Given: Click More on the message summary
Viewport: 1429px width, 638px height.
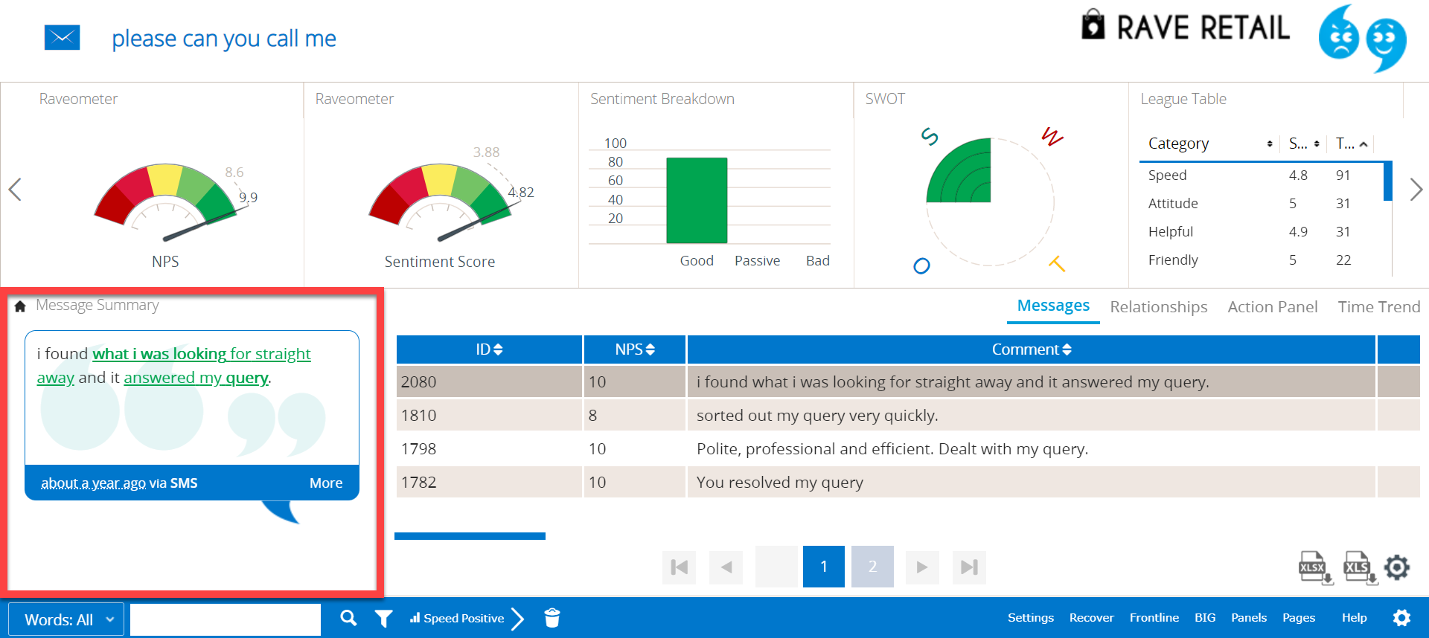Looking at the screenshot, I should [326, 483].
